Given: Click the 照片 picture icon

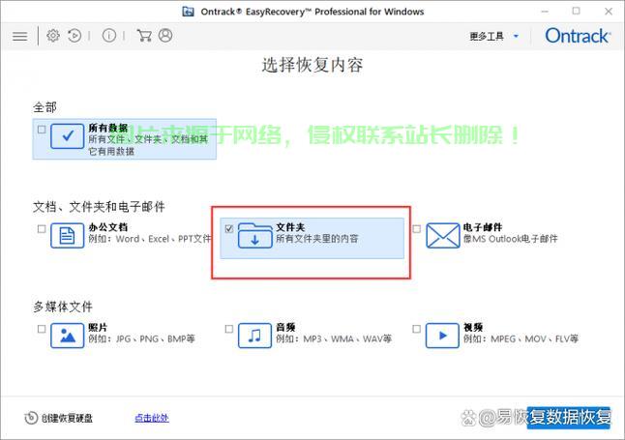Looking at the screenshot, I should coord(68,336).
